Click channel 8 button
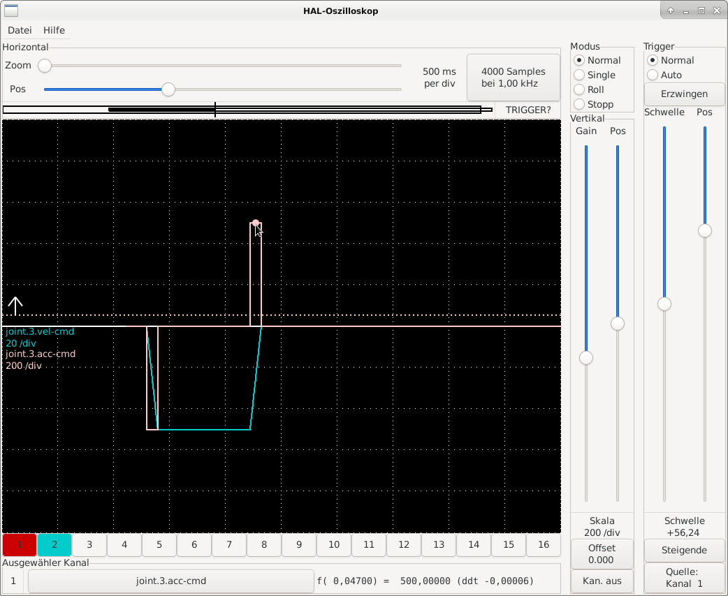Viewport: 728px width, 596px height. (264, 545)
